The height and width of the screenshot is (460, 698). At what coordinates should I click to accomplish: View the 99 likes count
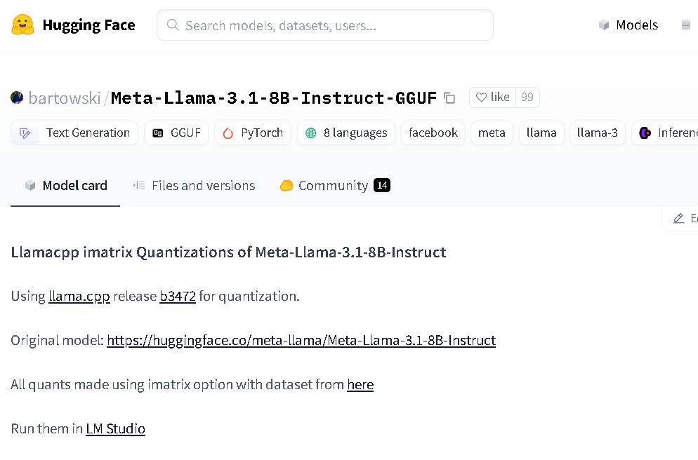coord(527,97)
